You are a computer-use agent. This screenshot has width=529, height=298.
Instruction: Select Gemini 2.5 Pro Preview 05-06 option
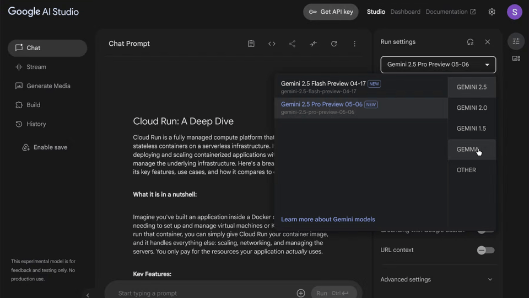point(361,108)
